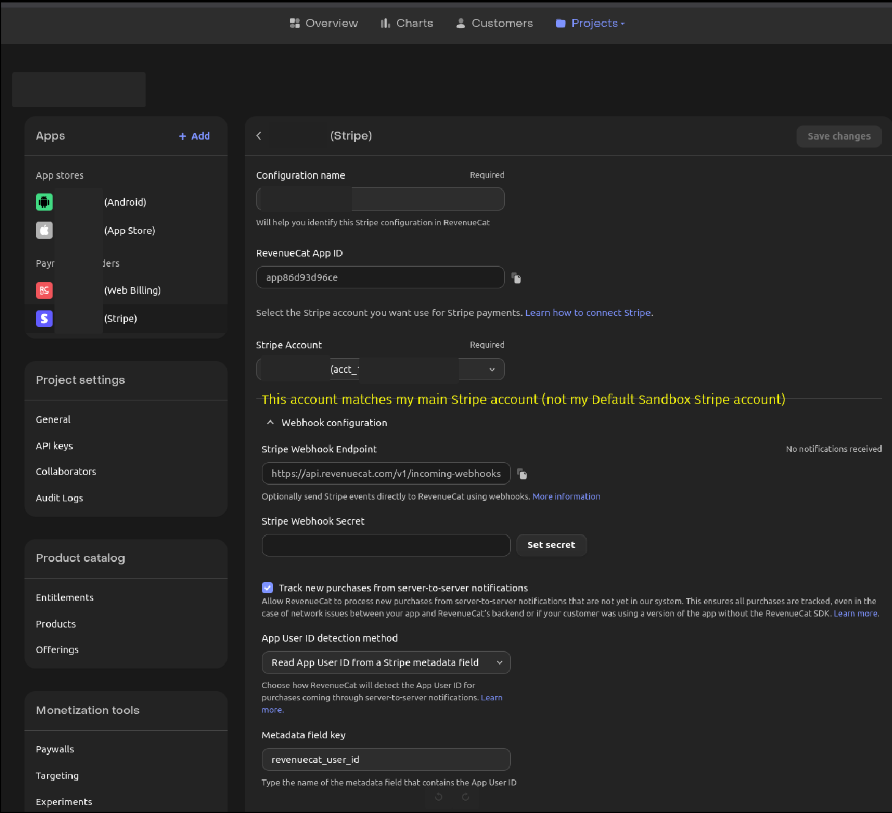Image resolution: width=892 pixels, height=813 pixels.
Task: Focus the Metadata field key input
Action: point(386,759)
